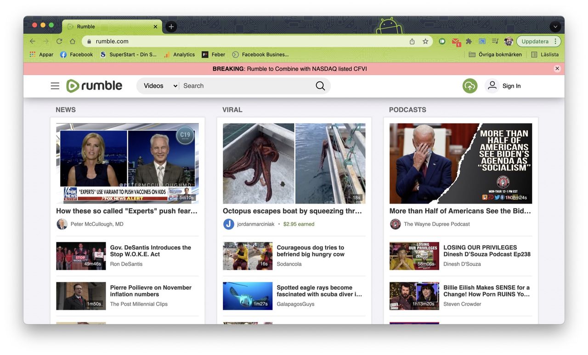Click the Sign In link

(511, 86)
